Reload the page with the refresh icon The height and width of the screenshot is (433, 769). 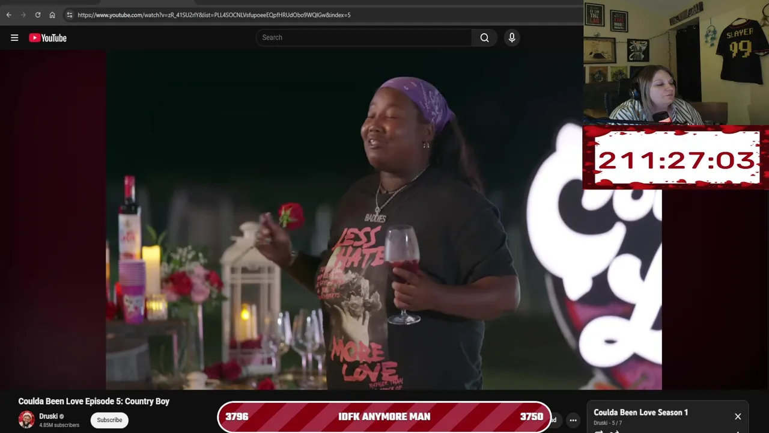38,14
